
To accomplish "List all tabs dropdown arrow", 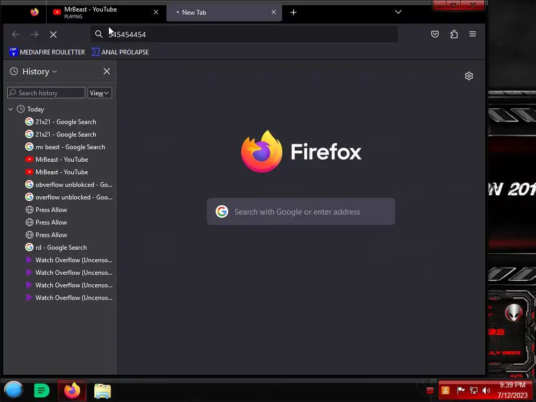I will tap(398, 12).
